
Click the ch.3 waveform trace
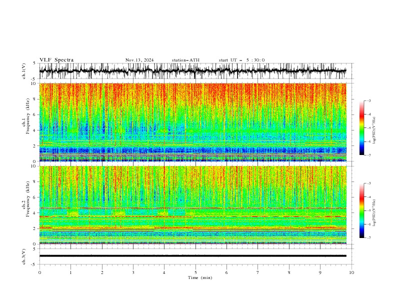coord(192,256)
